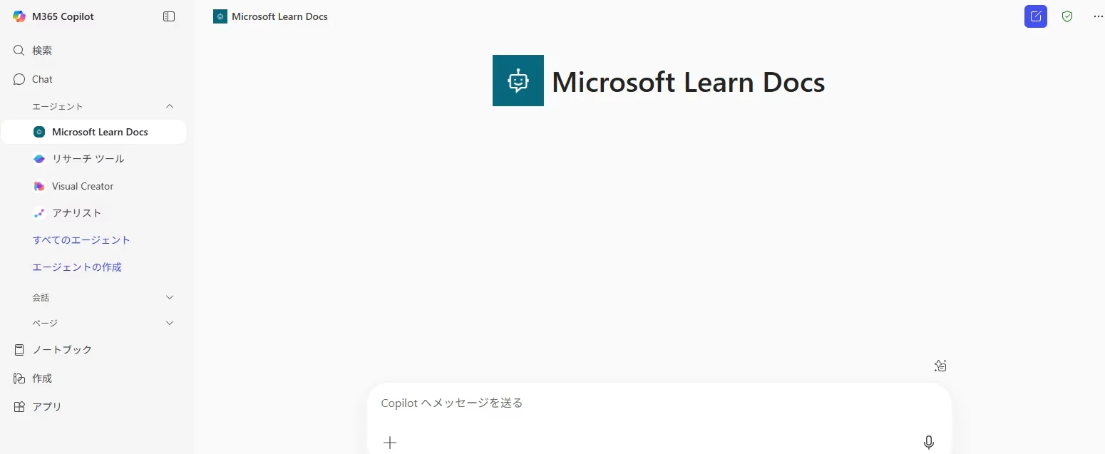Start a new chat with compose icon
Viewport: 1105px width, 454px height.
(1036, 16)
